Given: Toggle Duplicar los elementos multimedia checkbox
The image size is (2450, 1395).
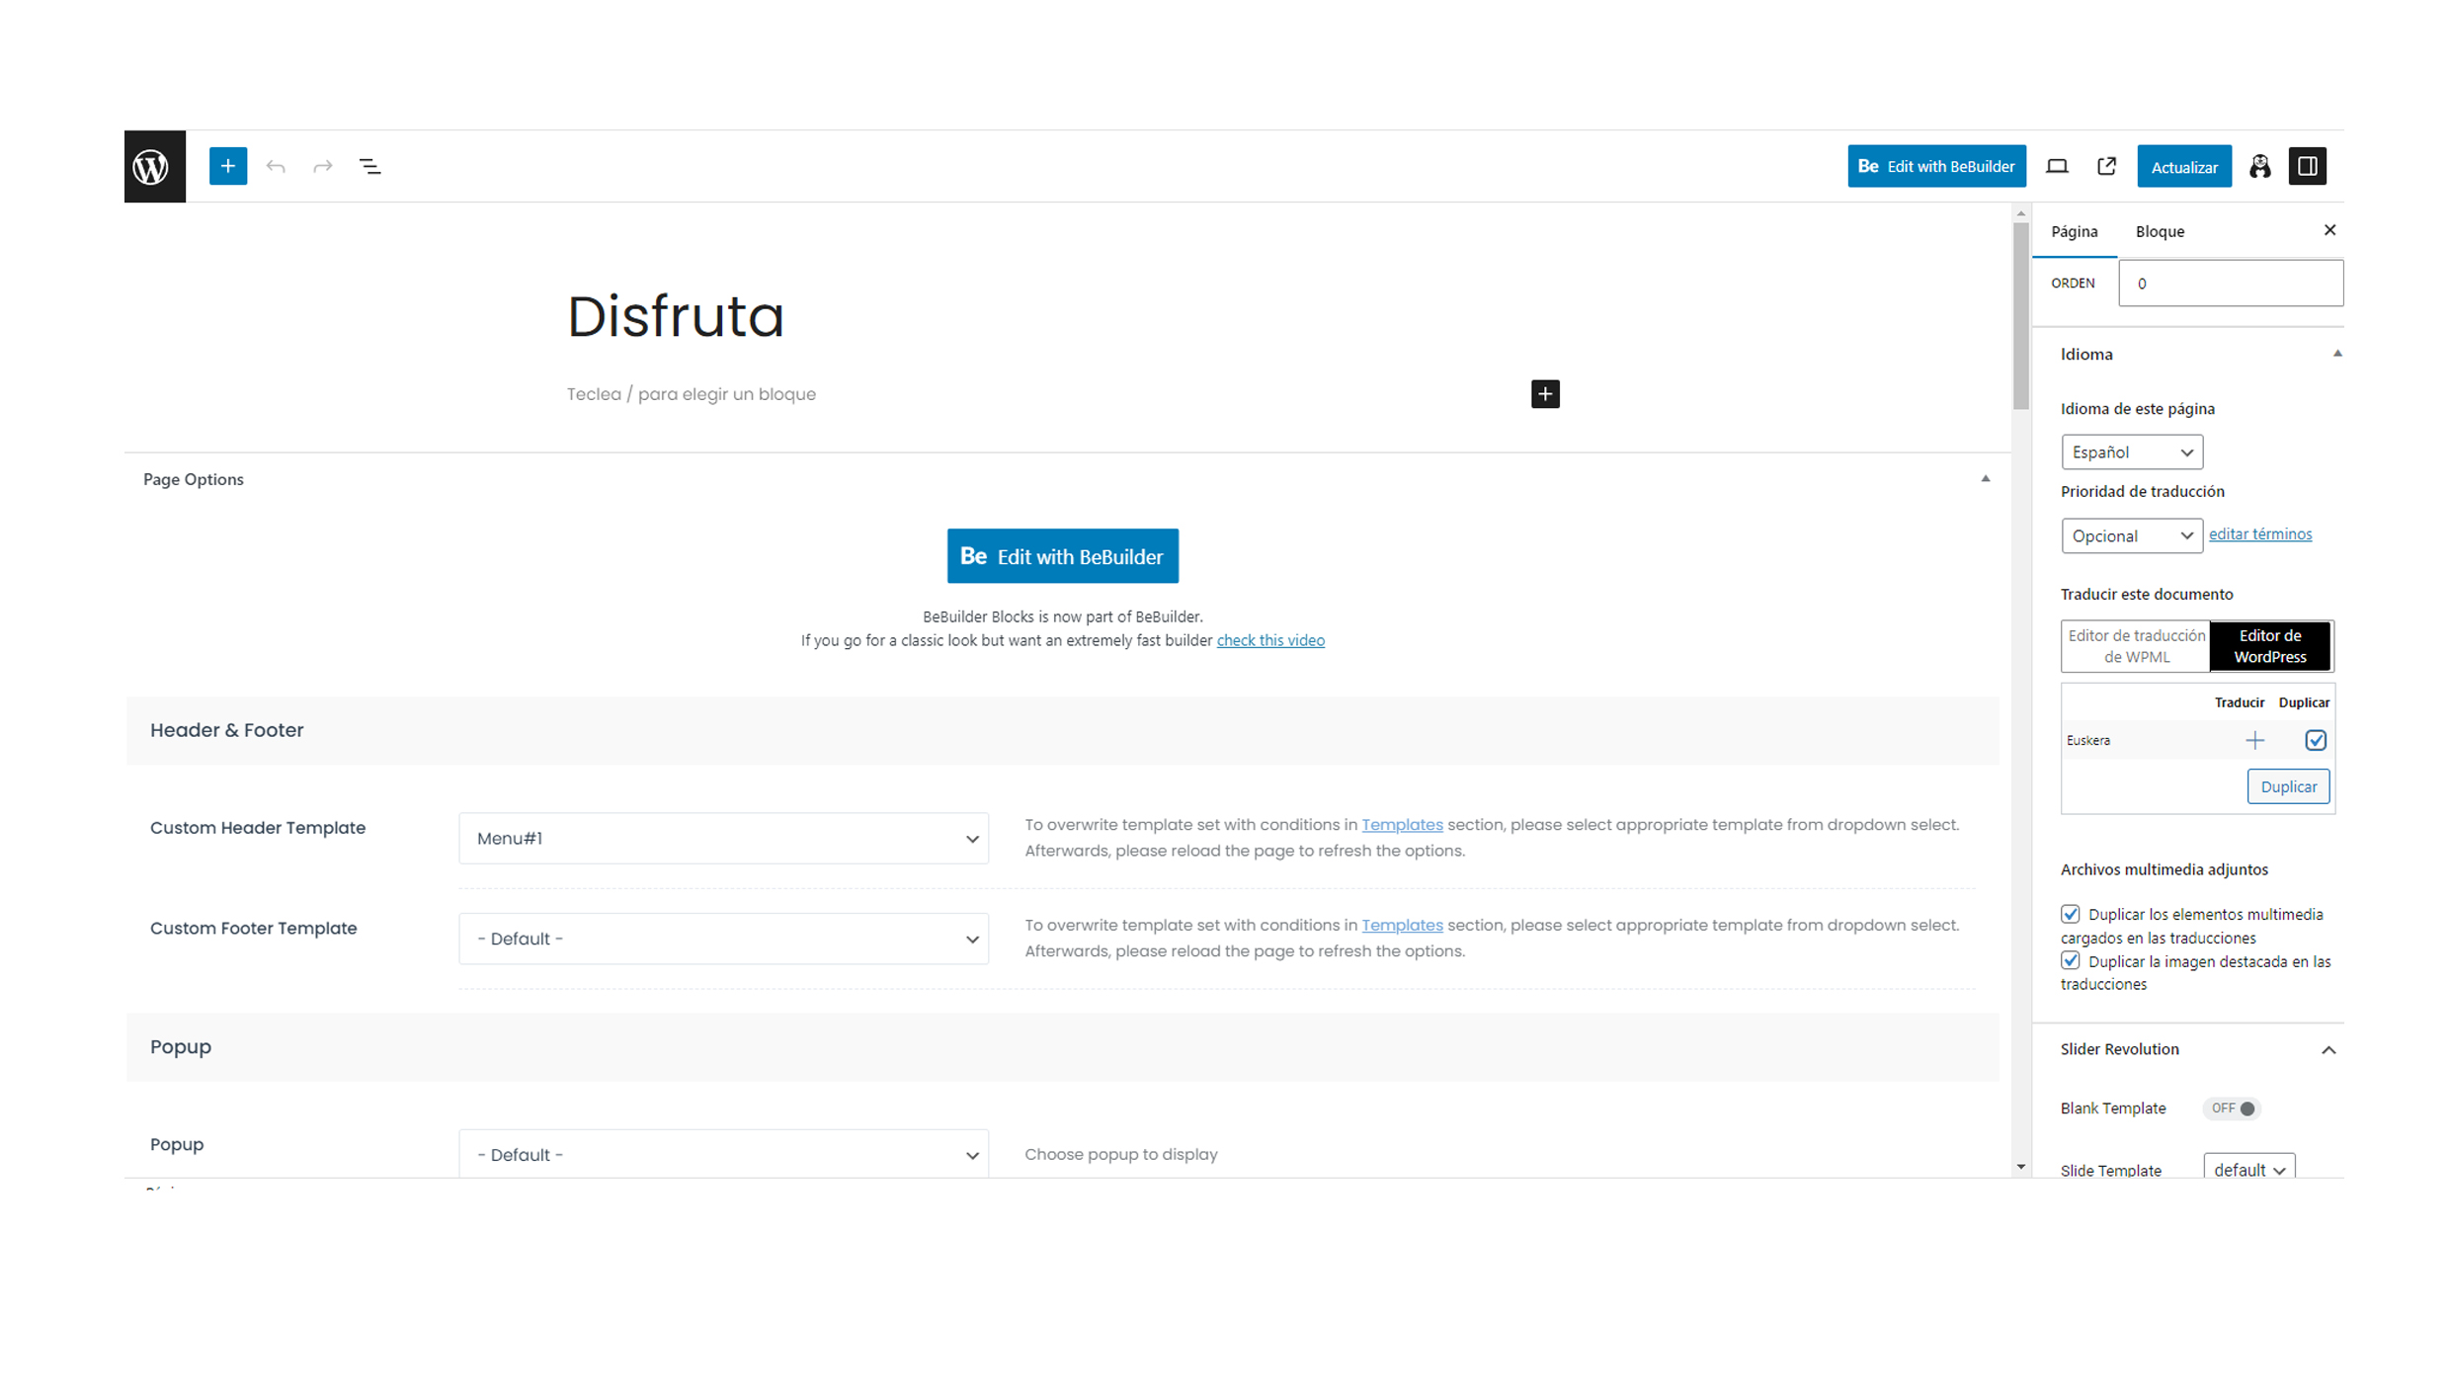Looking at the screenshot, I should [x=2071, y=914].
